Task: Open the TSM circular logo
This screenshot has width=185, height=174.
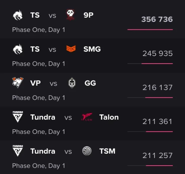Action: 87,151
